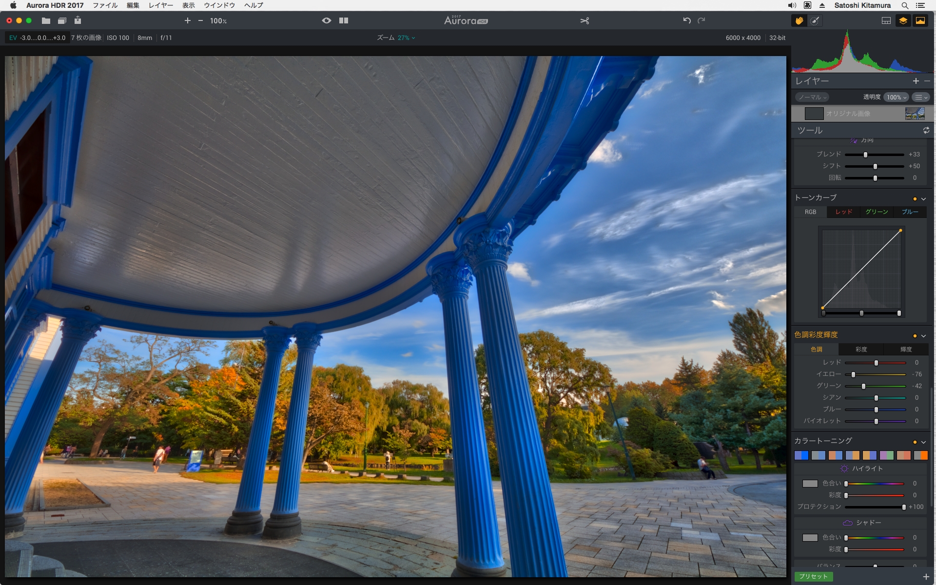
Task: Toggle the eye quick-preview button
Action: coord(327,20)
